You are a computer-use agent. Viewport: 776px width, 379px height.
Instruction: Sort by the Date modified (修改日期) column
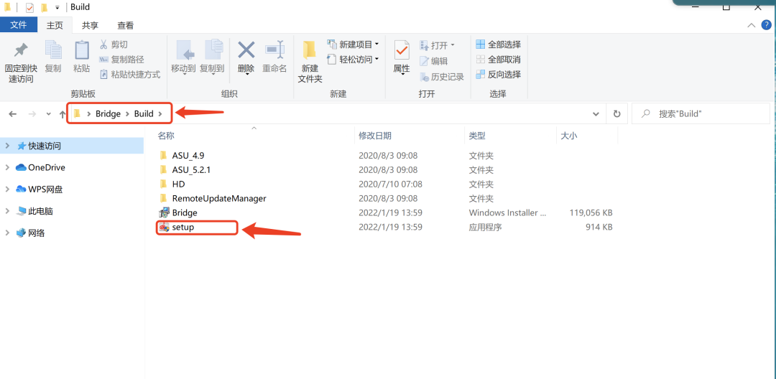(375, 136)
